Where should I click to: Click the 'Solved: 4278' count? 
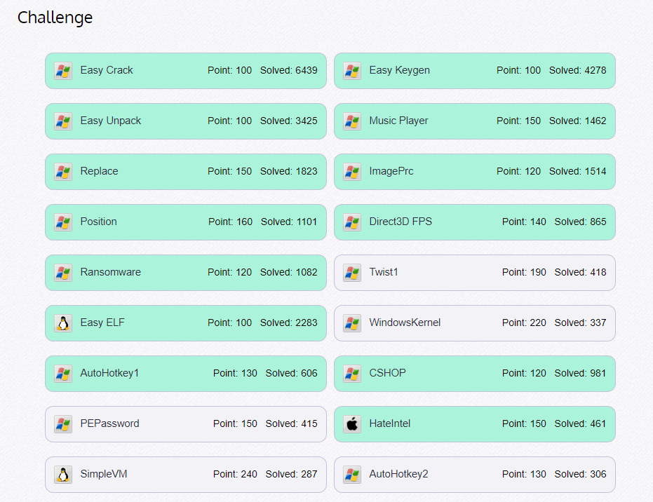pyautogui.click(x=578, y=70)
